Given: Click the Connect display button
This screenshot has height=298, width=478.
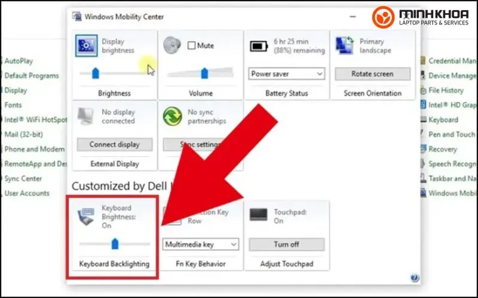Looking at the screenshot, I should point(114,145).
